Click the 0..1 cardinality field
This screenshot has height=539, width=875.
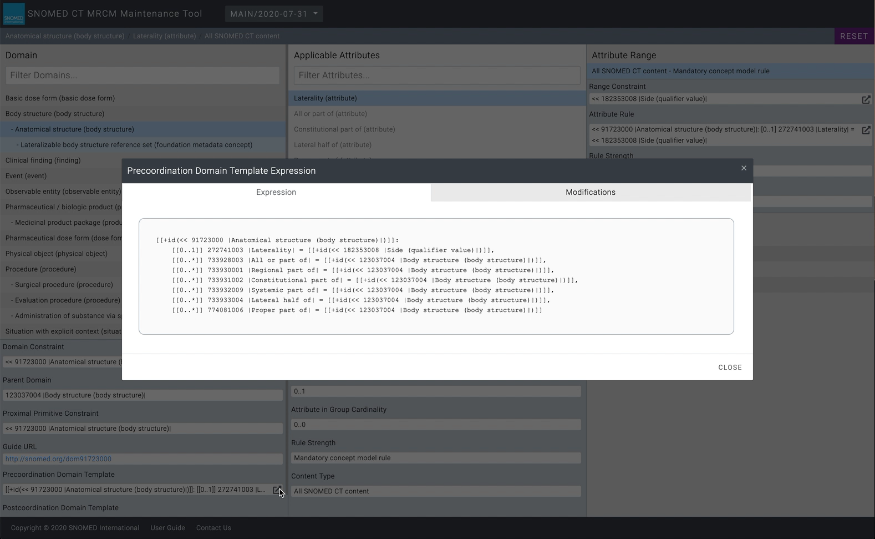tap(436, 391)
